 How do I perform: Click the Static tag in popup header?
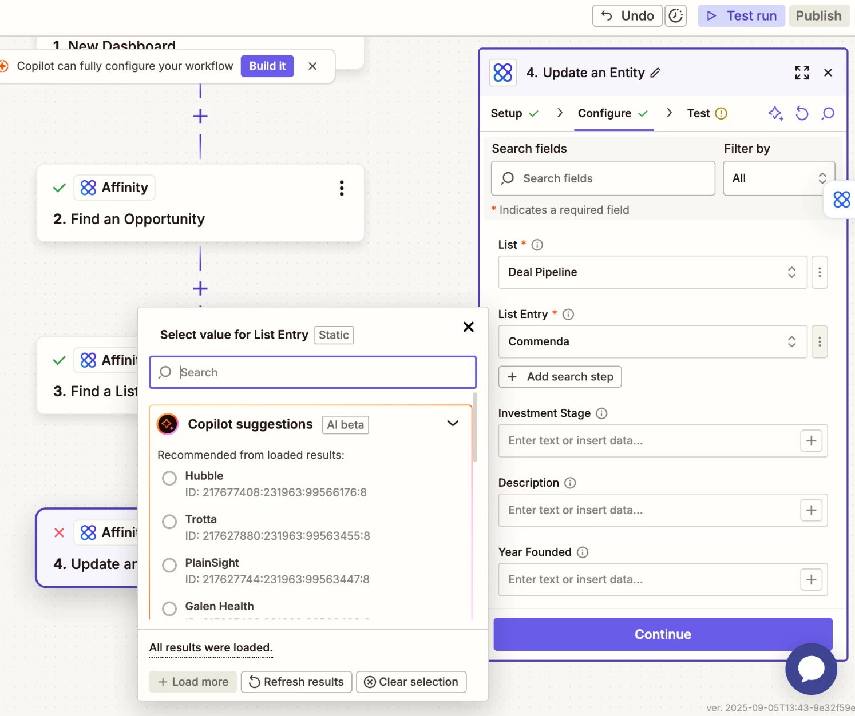[334, 335]
